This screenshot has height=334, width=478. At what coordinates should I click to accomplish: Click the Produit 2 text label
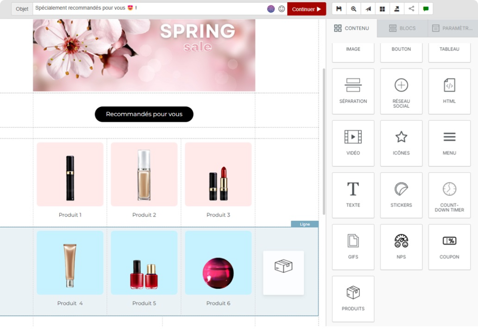144,215
